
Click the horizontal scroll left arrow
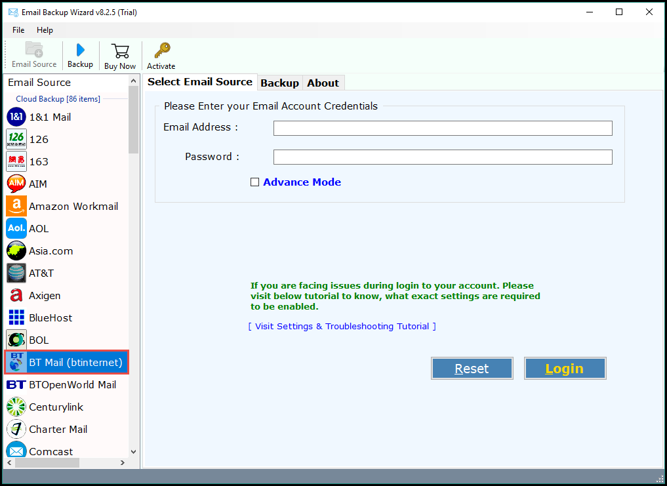pos(9,462)
